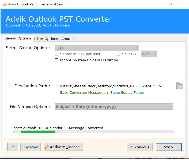Toggle the Split PST checkbox

pos(119,54)
